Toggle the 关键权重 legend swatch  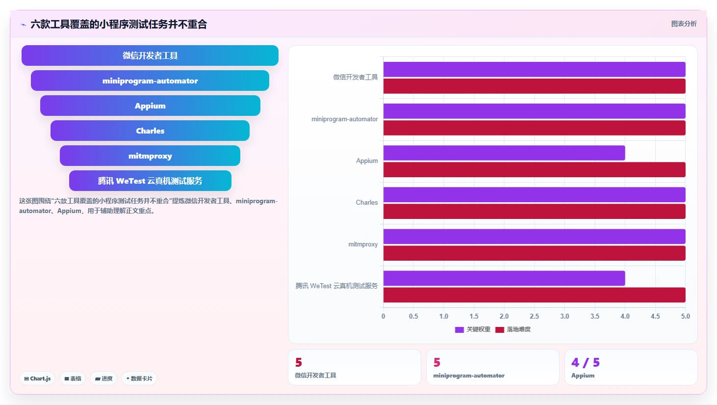[460, 329]
